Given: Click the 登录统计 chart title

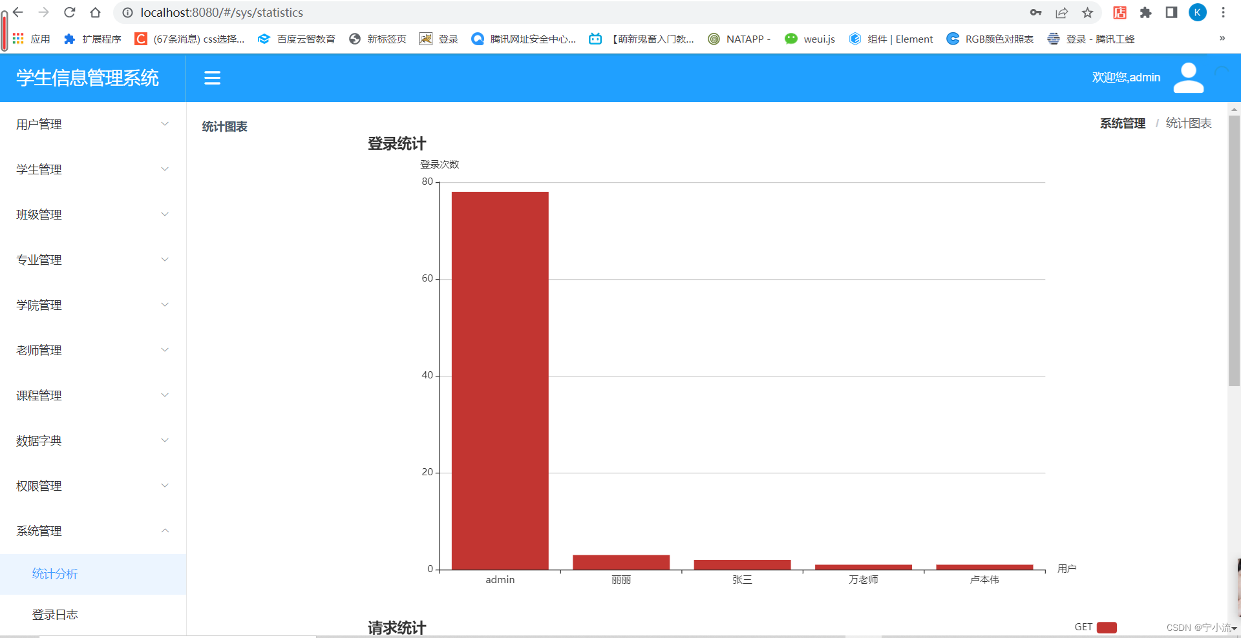Looking at the screenshot, I should coord(397,144).
